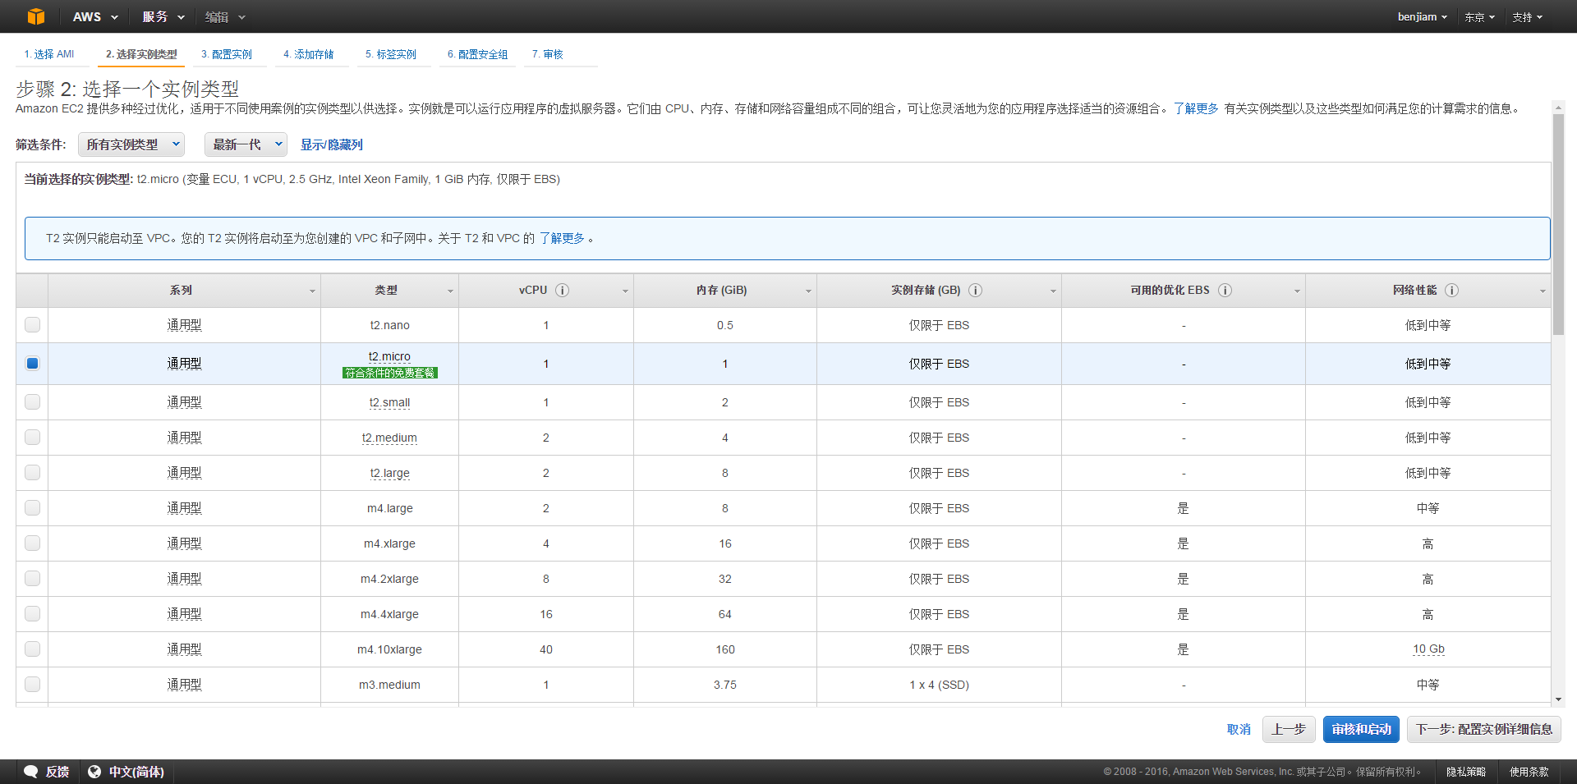Viewport: 1577px width, 784px height.
Task: Click the t2.large type link
Action: pos(389,473)
